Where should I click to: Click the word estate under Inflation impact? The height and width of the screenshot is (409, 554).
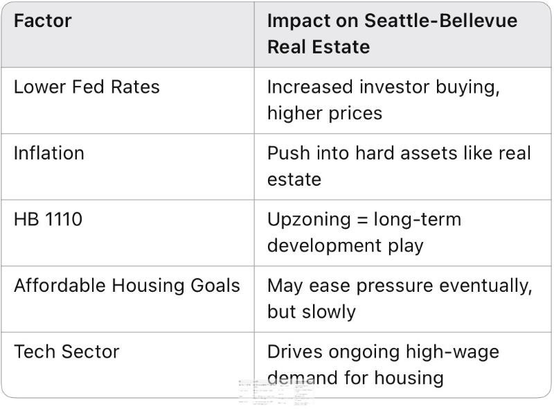click(x=294, y=180)
